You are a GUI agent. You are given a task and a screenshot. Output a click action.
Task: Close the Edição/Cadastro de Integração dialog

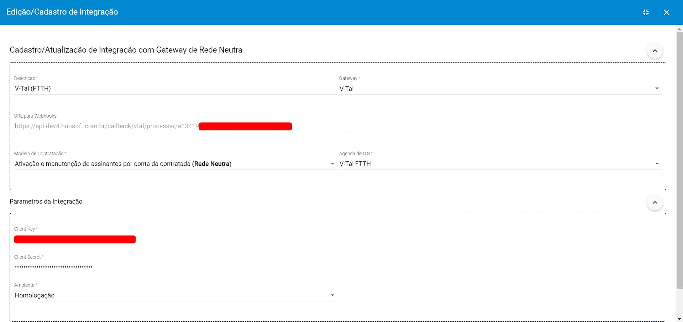667,12
